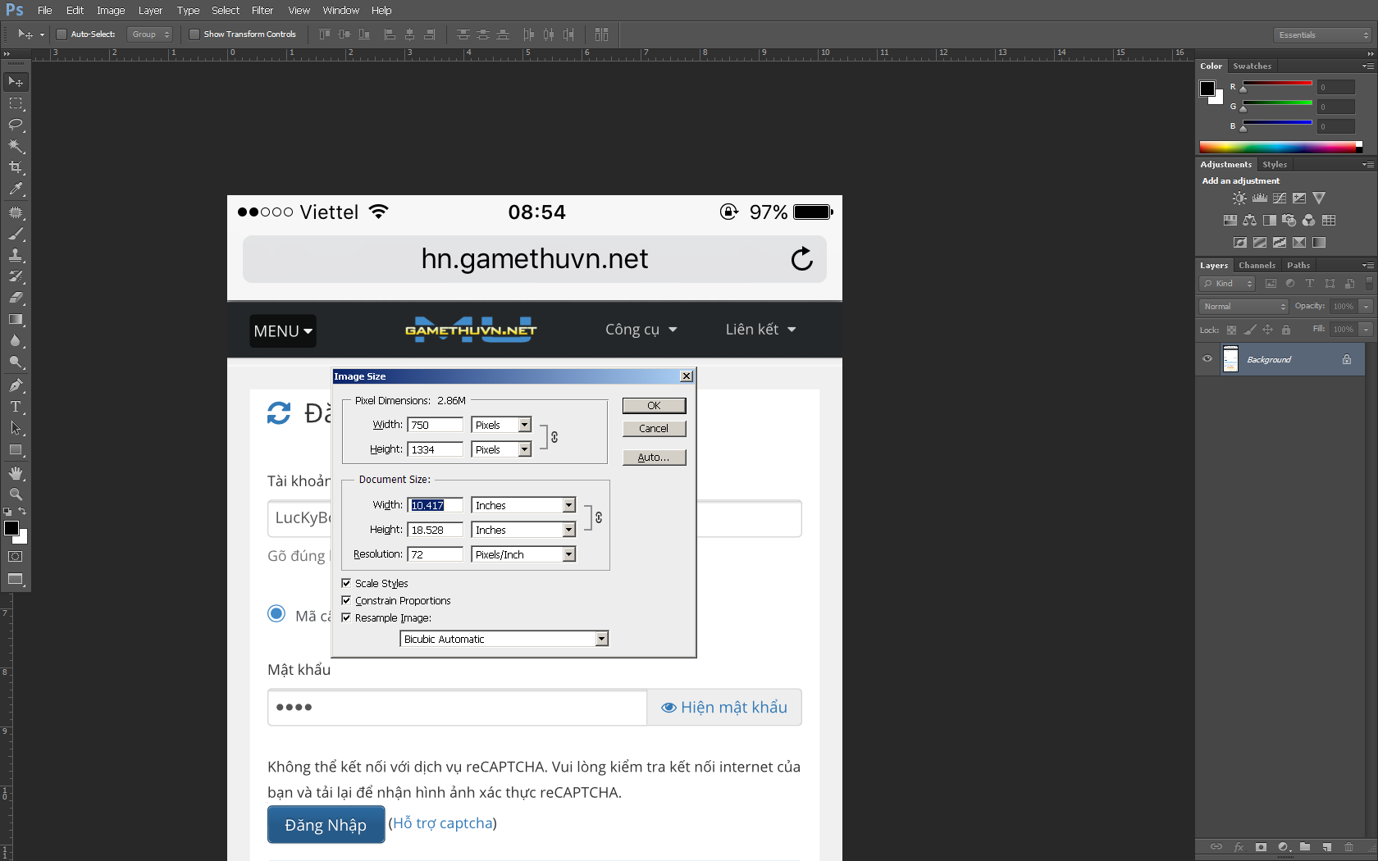1378x861 pixels.
Task: Toggle Auto-Select checkbox
Action: click(x=61, y=34)
